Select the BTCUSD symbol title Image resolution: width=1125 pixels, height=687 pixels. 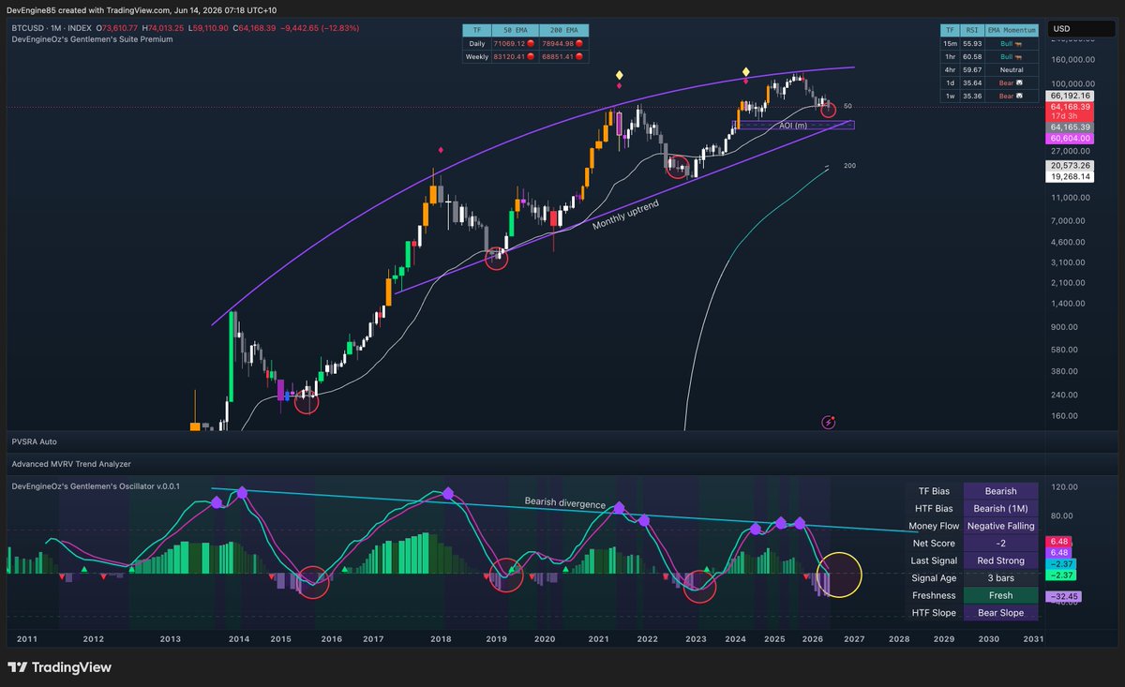(28, 28)
